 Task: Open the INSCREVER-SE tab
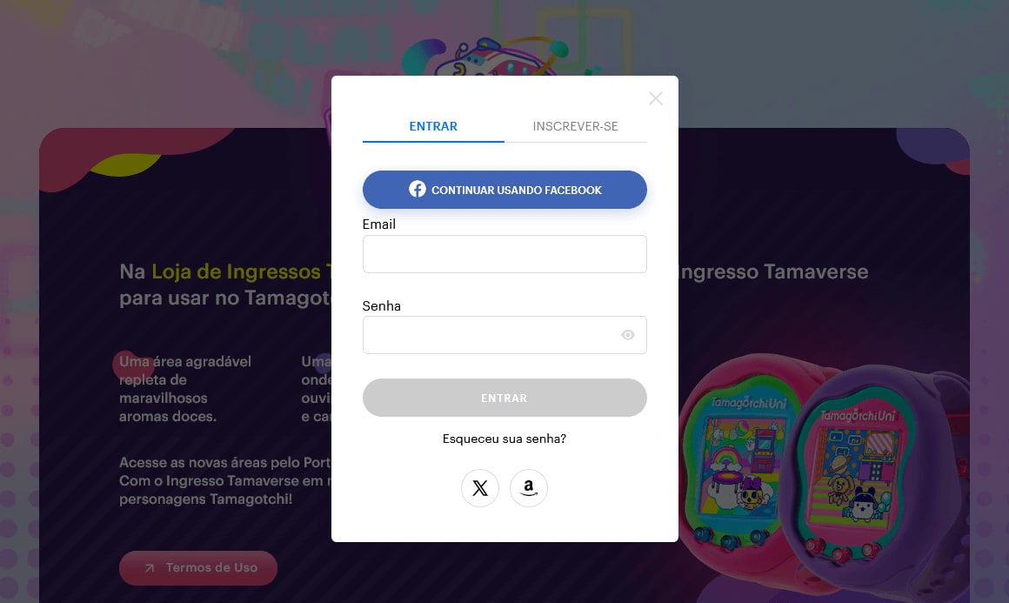pyautogui.click(x=575, y=126)
